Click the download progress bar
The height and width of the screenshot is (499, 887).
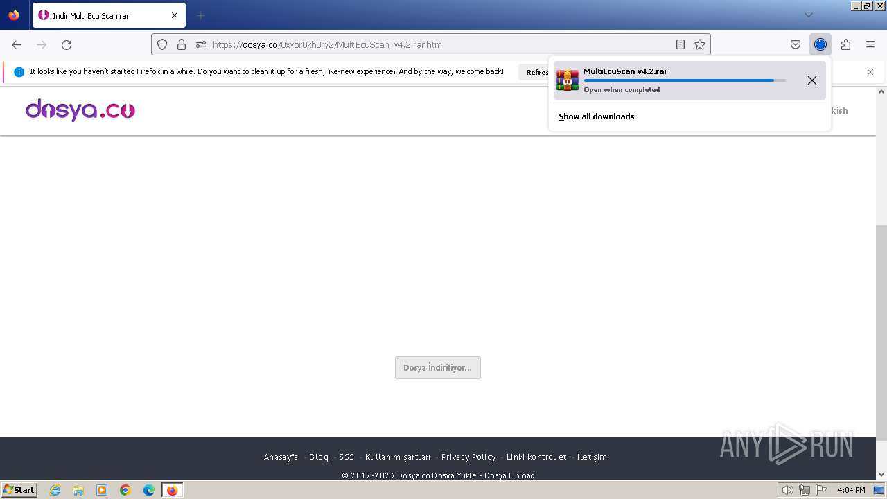tap(685, 80)
